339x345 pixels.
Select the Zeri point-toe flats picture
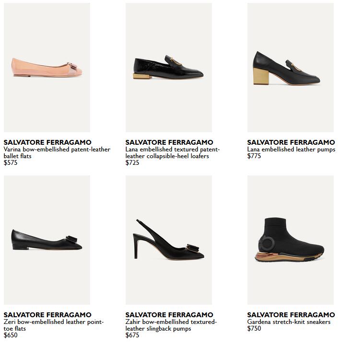pos(47,240)
